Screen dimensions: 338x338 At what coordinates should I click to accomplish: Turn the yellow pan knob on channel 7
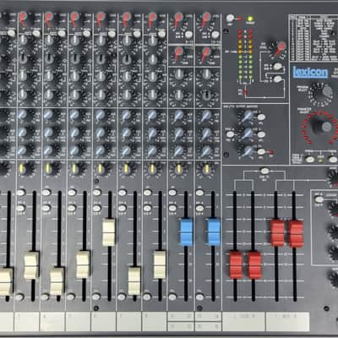point(127,168)
